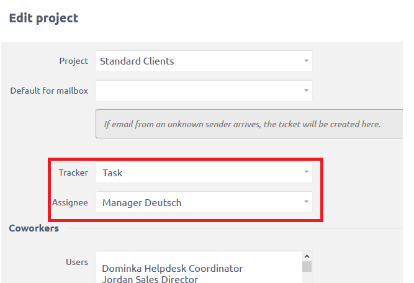Click the Project field label
414x283 pixels.
(73, 61)
